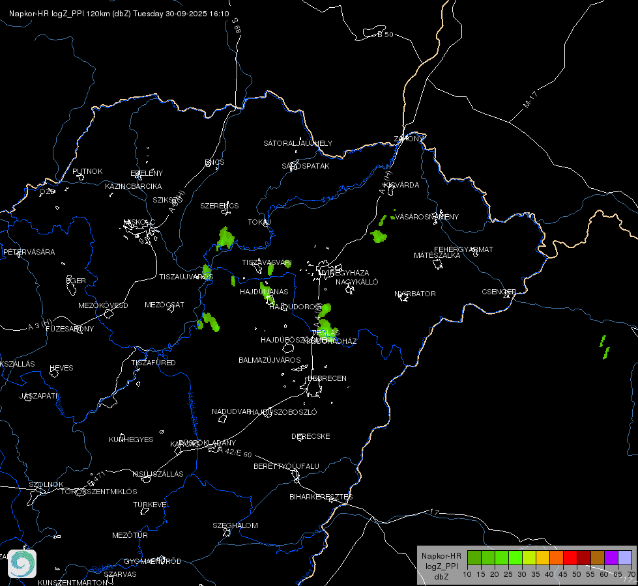638x586 pixels.
Task: Select the red 45 dBZ legend swatch
Action: tap(570, 557)
